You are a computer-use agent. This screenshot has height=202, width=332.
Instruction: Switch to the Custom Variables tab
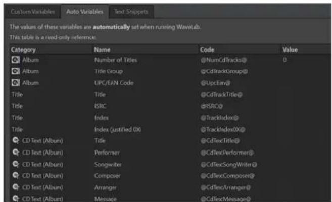[x=33, y=12]
